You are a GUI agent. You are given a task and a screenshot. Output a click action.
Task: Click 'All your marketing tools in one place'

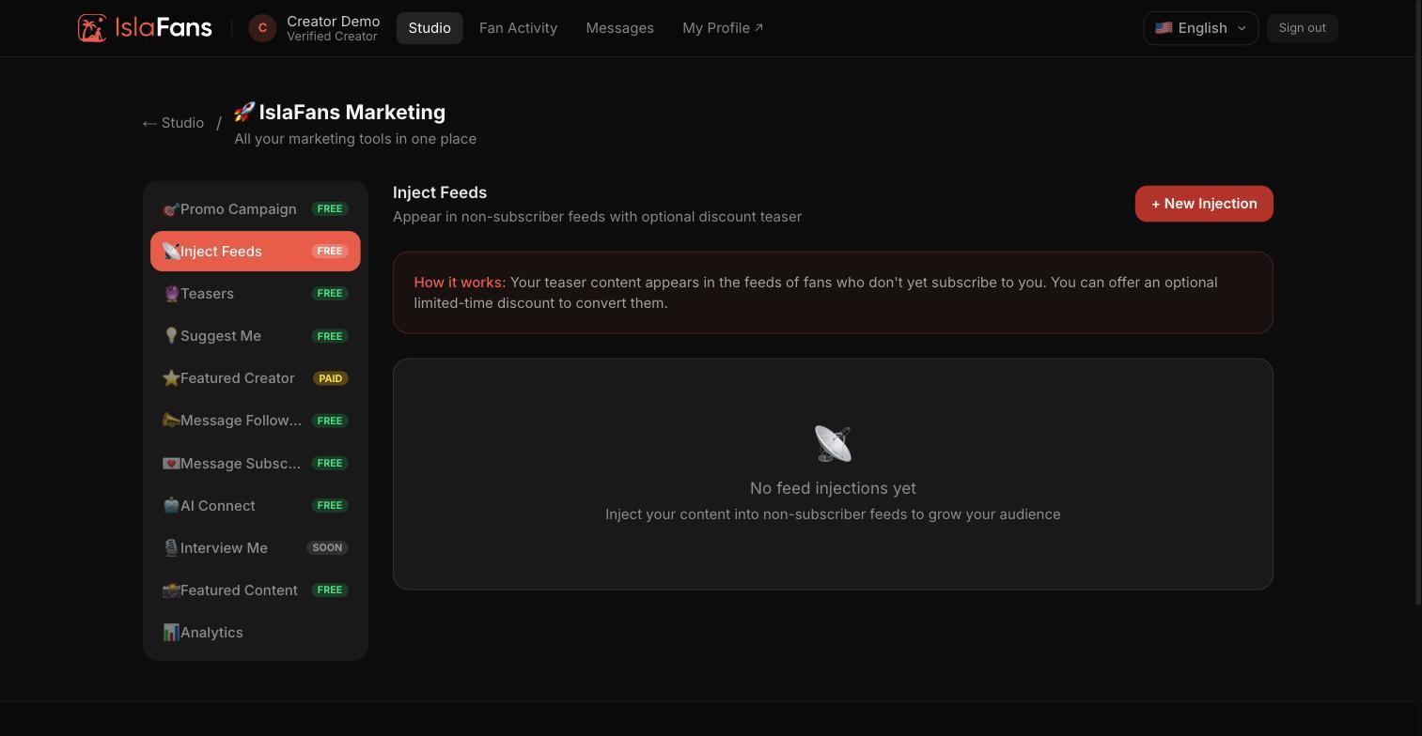355,139
